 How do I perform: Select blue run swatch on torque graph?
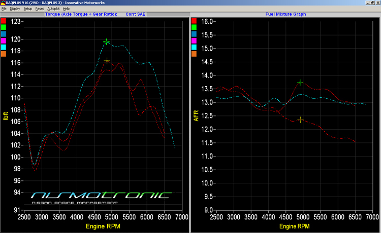point(4,34)
